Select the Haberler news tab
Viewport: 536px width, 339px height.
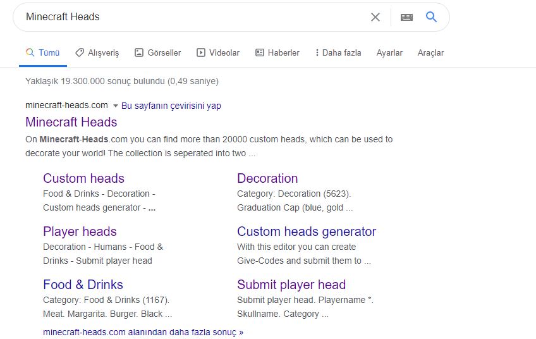(x=277, y=53)
